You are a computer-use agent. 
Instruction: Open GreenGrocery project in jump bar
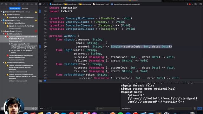56,4
